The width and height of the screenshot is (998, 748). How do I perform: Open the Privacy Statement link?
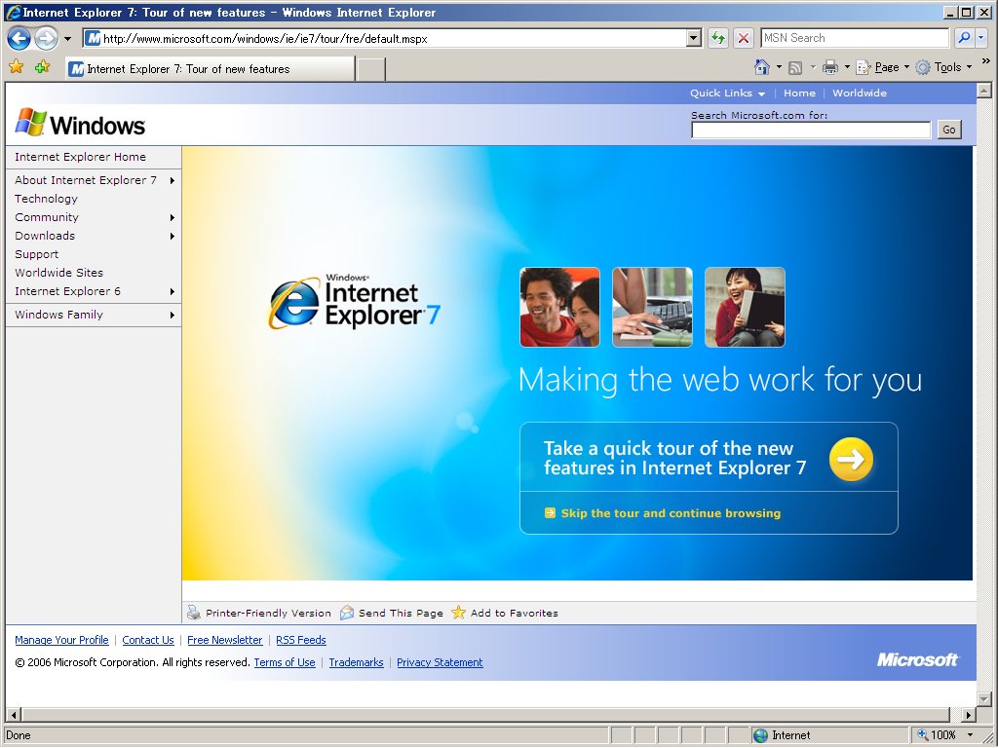[x=440, y=662]
